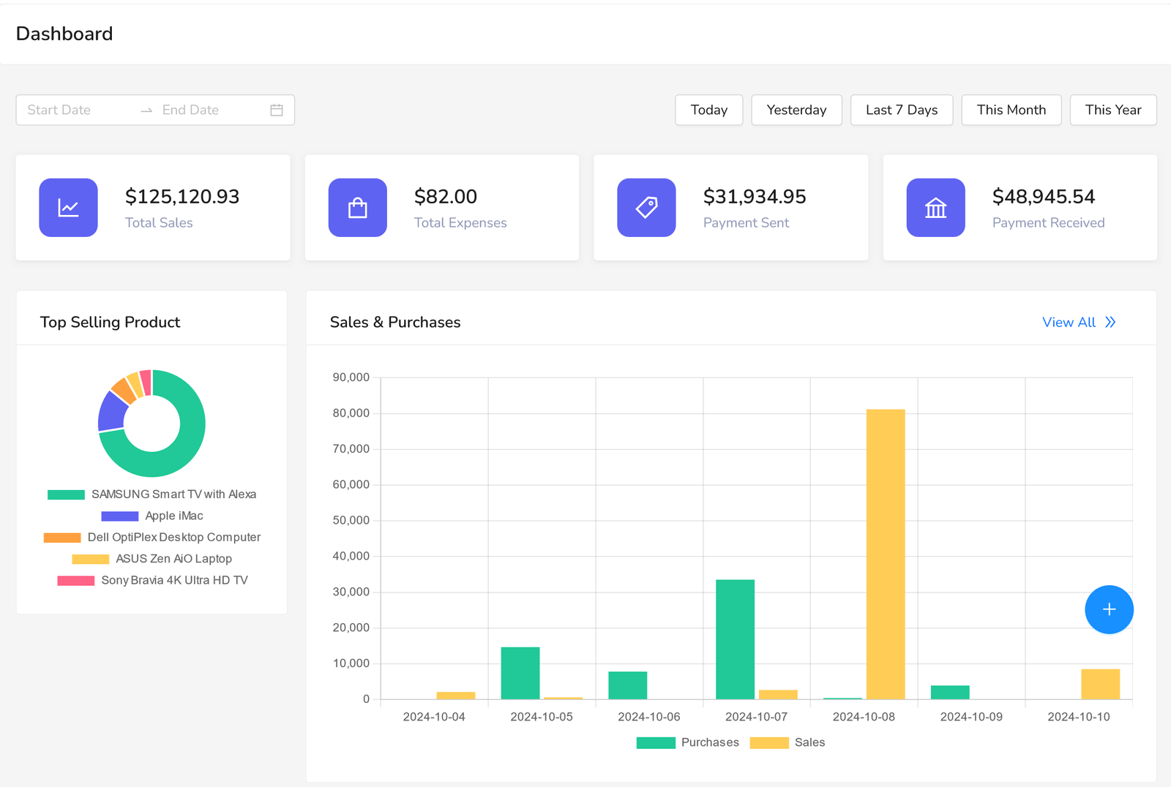Click the Total Sales chart icon
The image size is (1171, 787).
(68, 208)
